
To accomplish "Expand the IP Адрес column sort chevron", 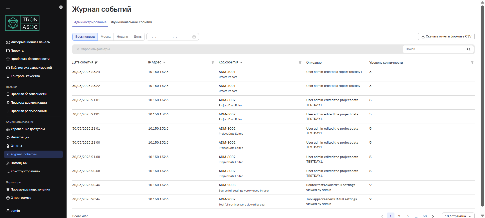I will point(164,63).
